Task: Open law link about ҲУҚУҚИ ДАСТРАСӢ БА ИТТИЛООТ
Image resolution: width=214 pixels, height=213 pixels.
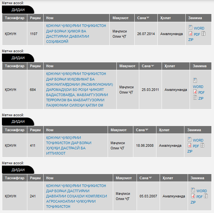Action: 69,145
